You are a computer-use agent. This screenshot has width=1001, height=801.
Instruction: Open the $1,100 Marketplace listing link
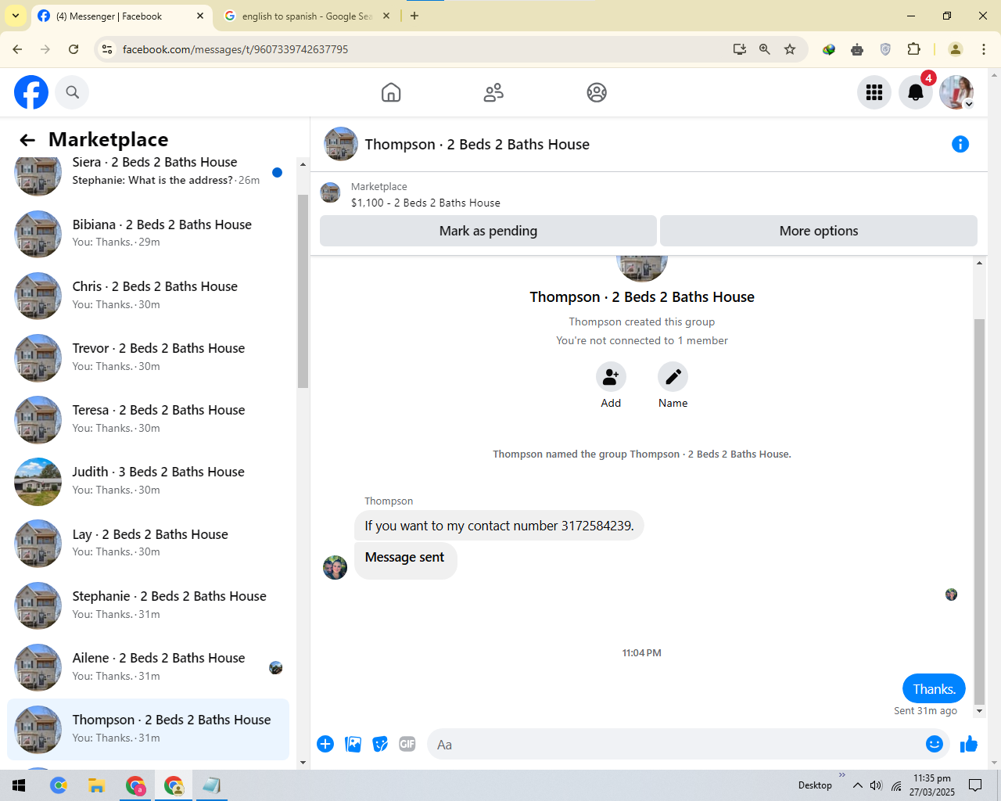click(425, 203)
